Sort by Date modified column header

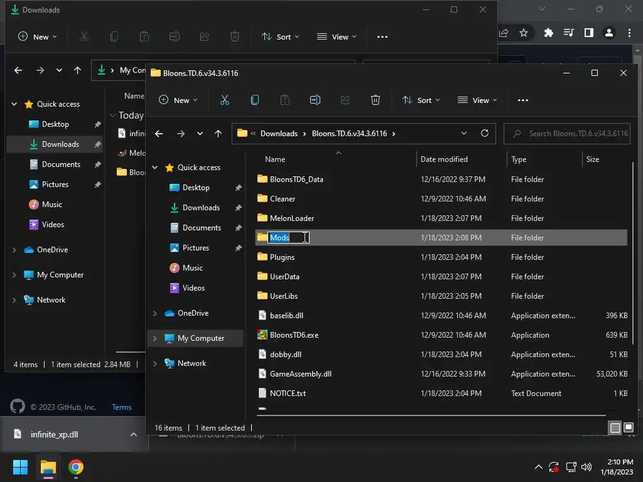(x=444, y=159)
